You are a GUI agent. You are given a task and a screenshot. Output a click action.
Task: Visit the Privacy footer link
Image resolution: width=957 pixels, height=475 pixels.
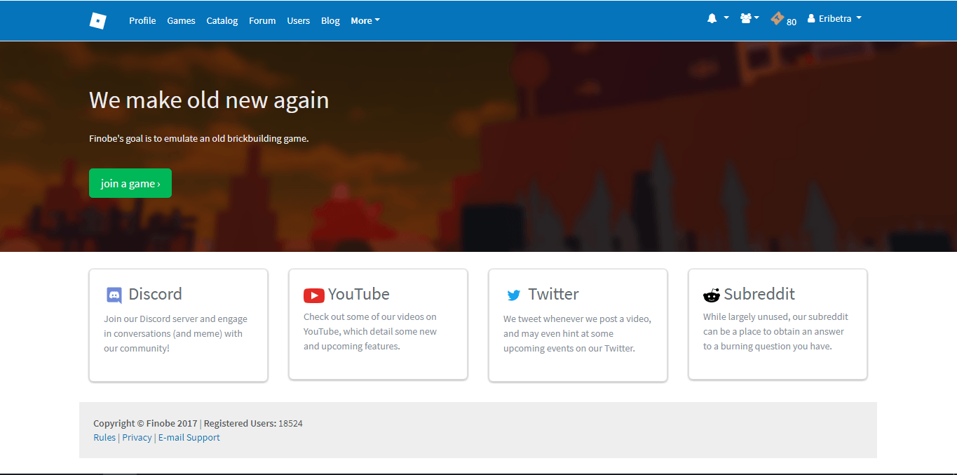pyautogui.click(x=137, y=438)
